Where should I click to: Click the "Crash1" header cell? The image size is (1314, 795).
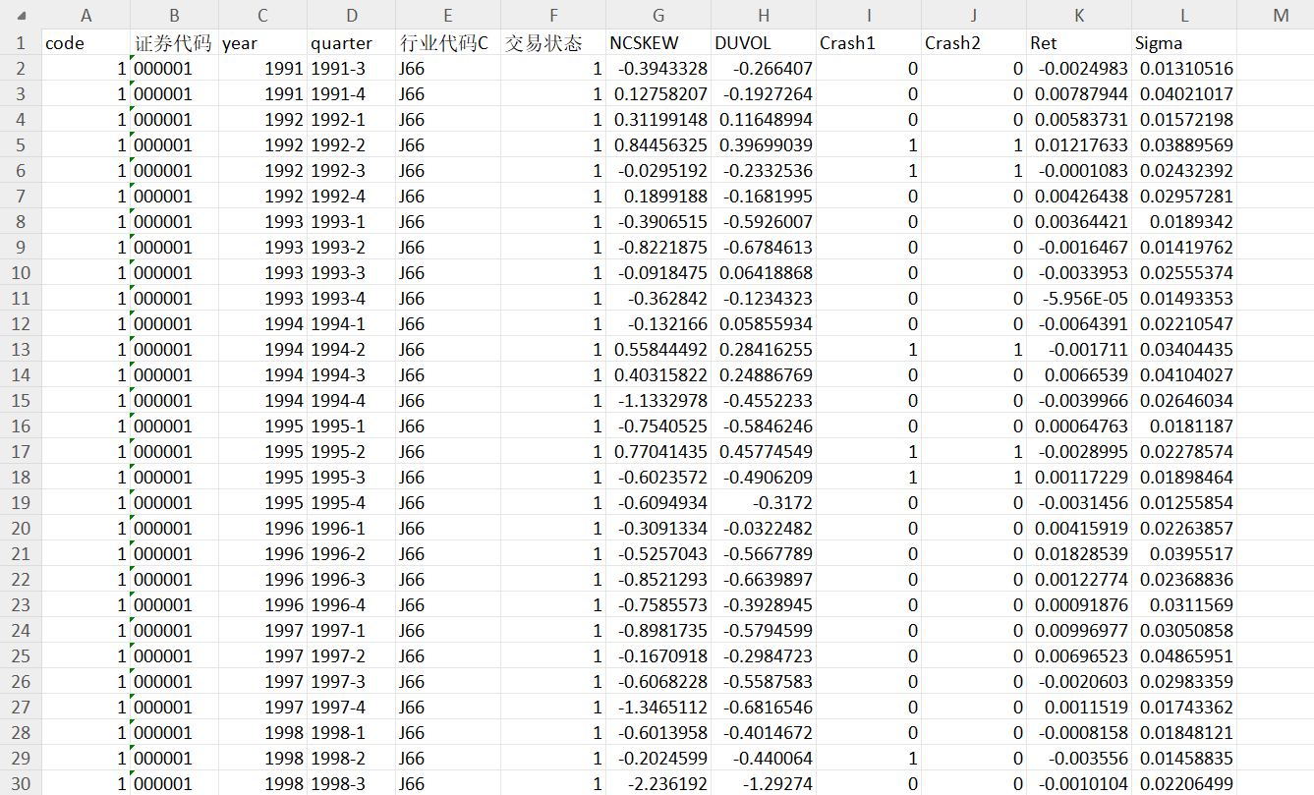[x=869, y=43]
